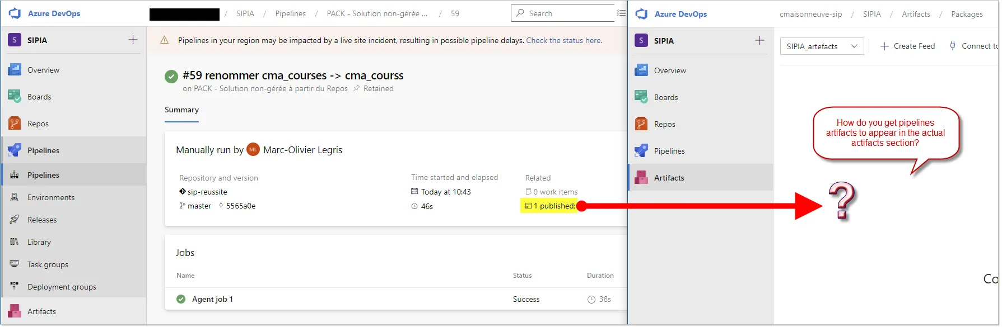Click PACK - Solution non-gérée breadcrumb
This screenshot has width=1002, height=327.
coord(377,13)
